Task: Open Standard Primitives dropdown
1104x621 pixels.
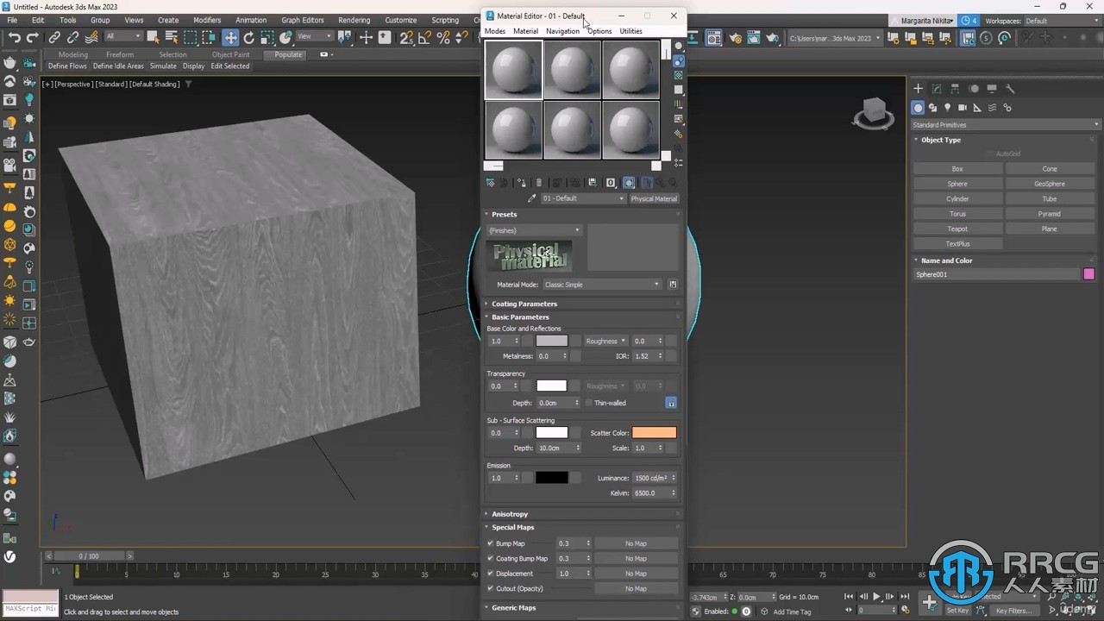Action: click(1006, 125)
